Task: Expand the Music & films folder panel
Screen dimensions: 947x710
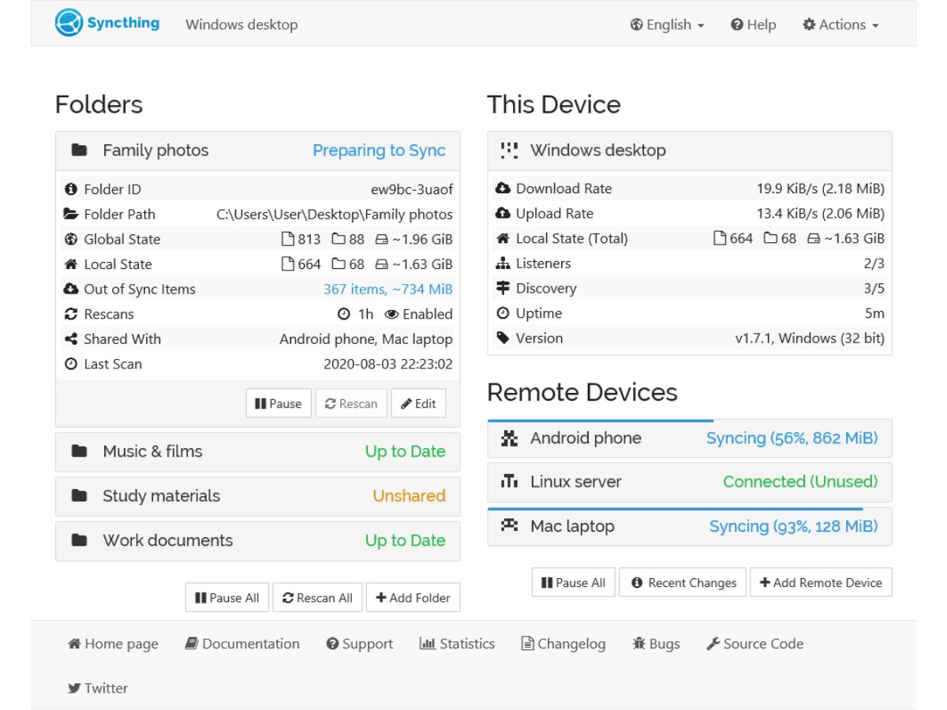Action: (257, 452)
